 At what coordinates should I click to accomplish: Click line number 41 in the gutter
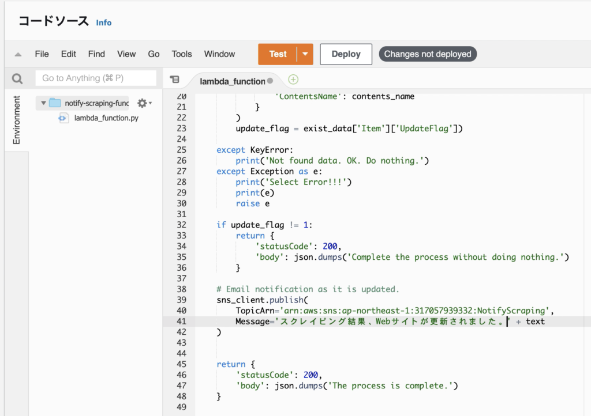click(x=181, y=322)
